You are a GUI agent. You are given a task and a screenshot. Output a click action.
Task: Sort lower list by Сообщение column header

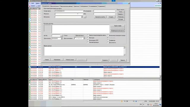point(126,80)
